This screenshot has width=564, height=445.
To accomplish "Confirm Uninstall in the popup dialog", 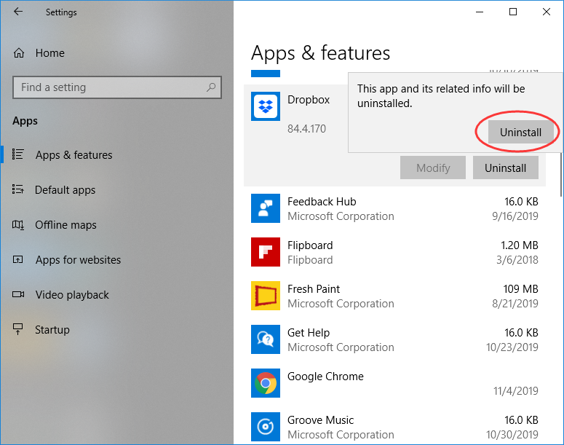I will pos(520,132).
